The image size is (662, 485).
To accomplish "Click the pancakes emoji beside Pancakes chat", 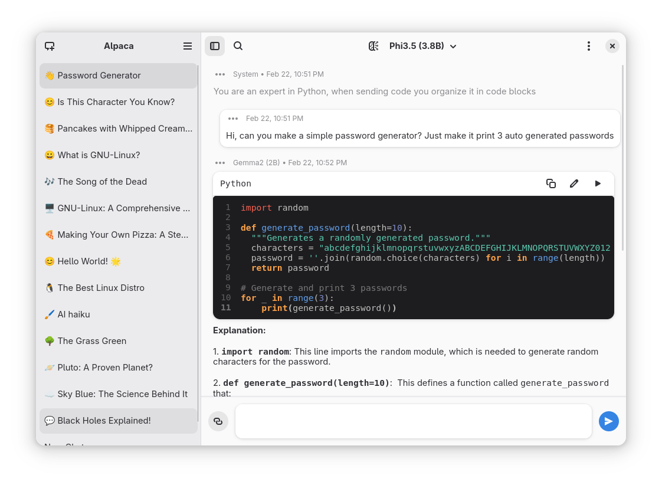I will point(50,129).
